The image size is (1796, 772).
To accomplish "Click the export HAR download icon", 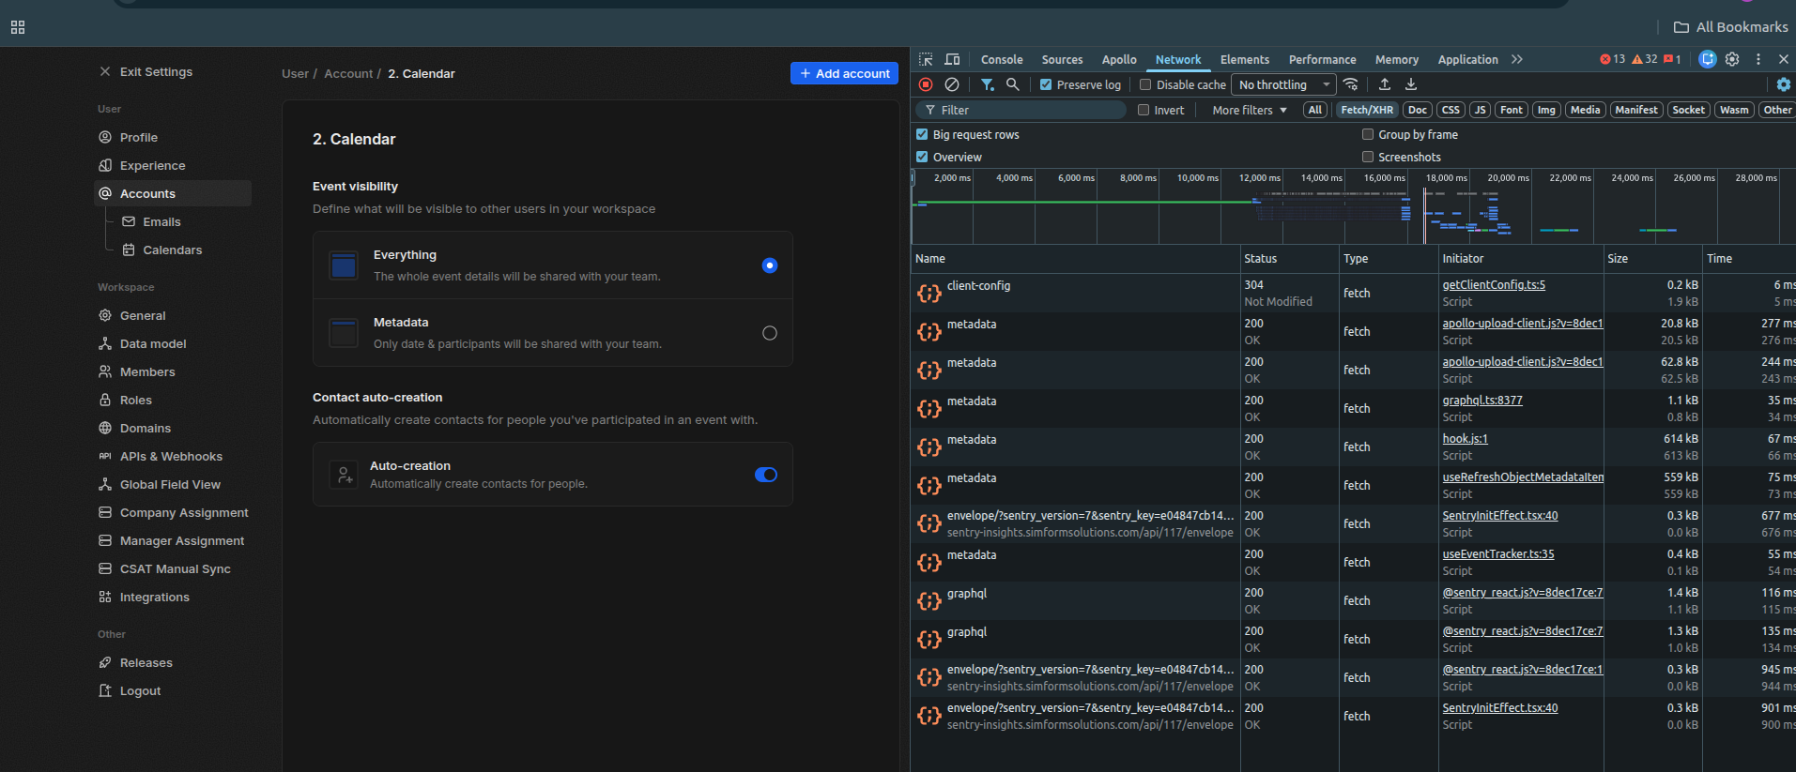I will (1411, 84).
